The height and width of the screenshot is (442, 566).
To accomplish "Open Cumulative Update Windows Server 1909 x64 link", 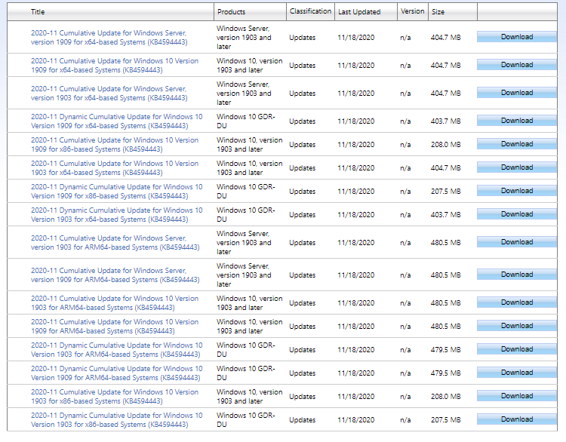I will pyautogui.click(x=109, y=38).
